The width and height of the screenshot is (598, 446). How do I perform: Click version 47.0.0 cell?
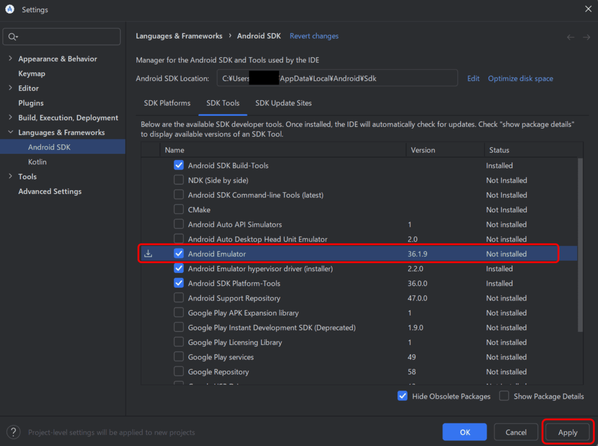click(x=417, y=298)
